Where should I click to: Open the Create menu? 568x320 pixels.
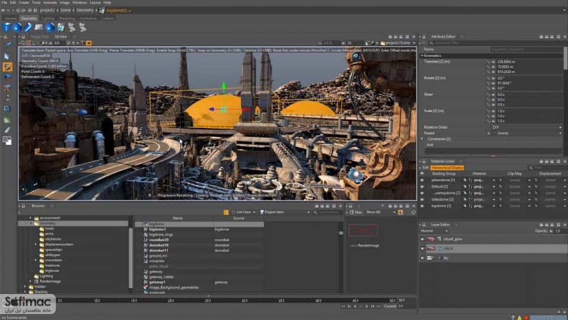[24, 2]
